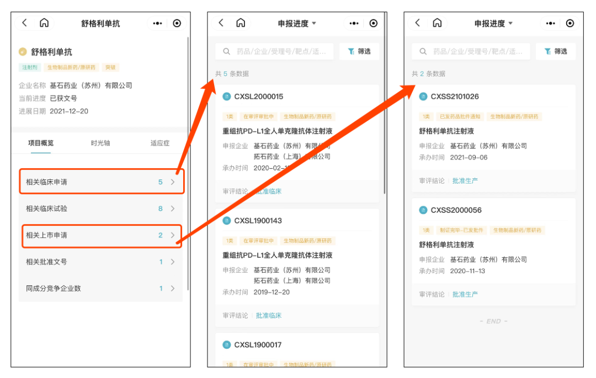This screenshot has width=596, height=378.
Task: Open the 批准生产 link in the CXSS2000056 card
Action: coord(465,295)
